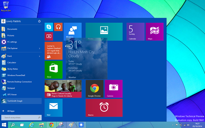The width and height of the screenshot is (205, 128).
Task: Expand the File Explorer jump list arrow
Action: pyautogui.click(x=39, y=49)
